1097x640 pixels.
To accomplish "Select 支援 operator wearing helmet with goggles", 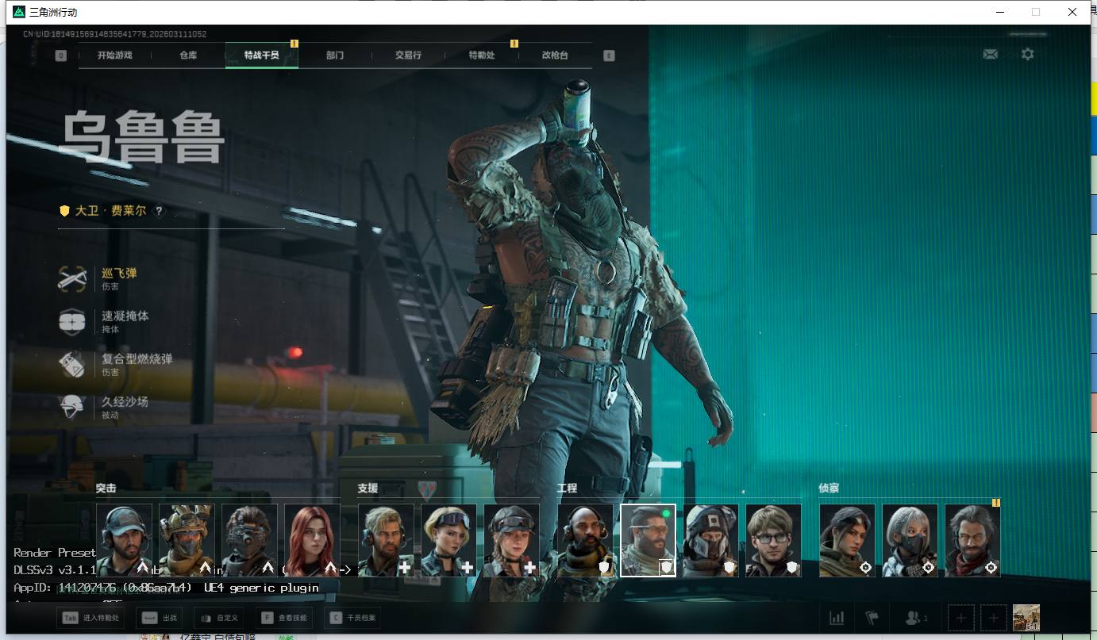I will pyautogui.click(x=511, y=540).
